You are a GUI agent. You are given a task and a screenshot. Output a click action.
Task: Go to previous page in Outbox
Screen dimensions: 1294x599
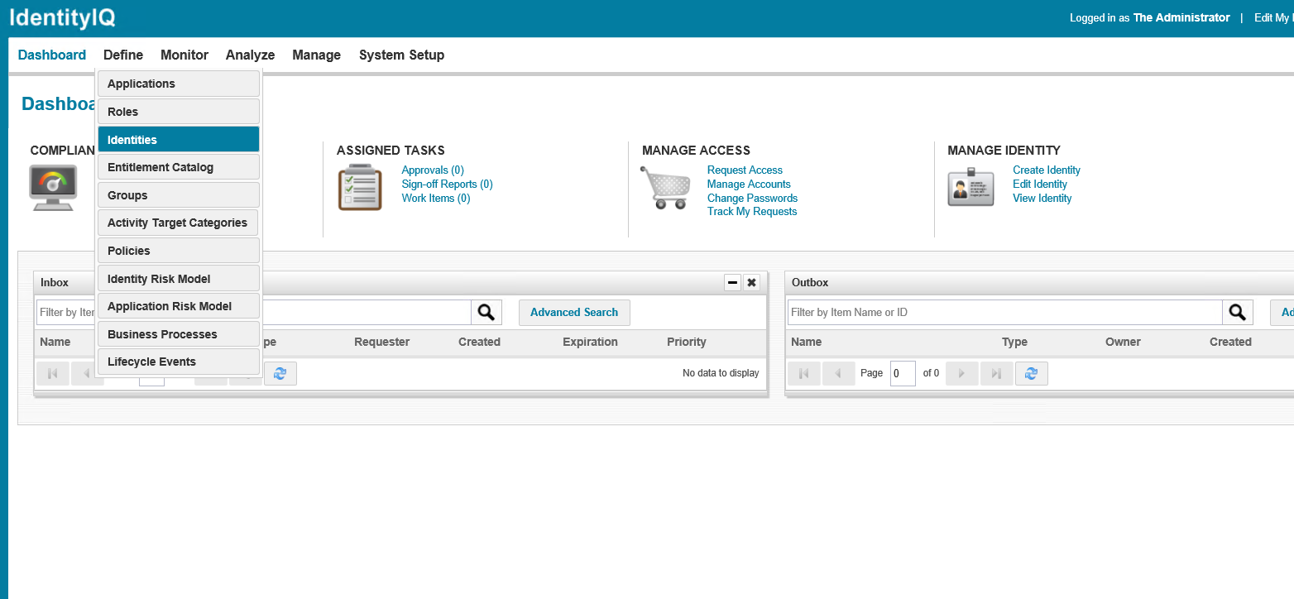pos(839,373)
